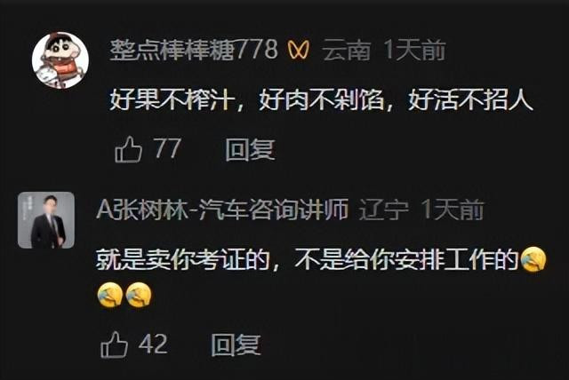Viewport: 569px width, 380px height.
Task: Select the 辽宁 location label
Action: click(x=384, y=210)
